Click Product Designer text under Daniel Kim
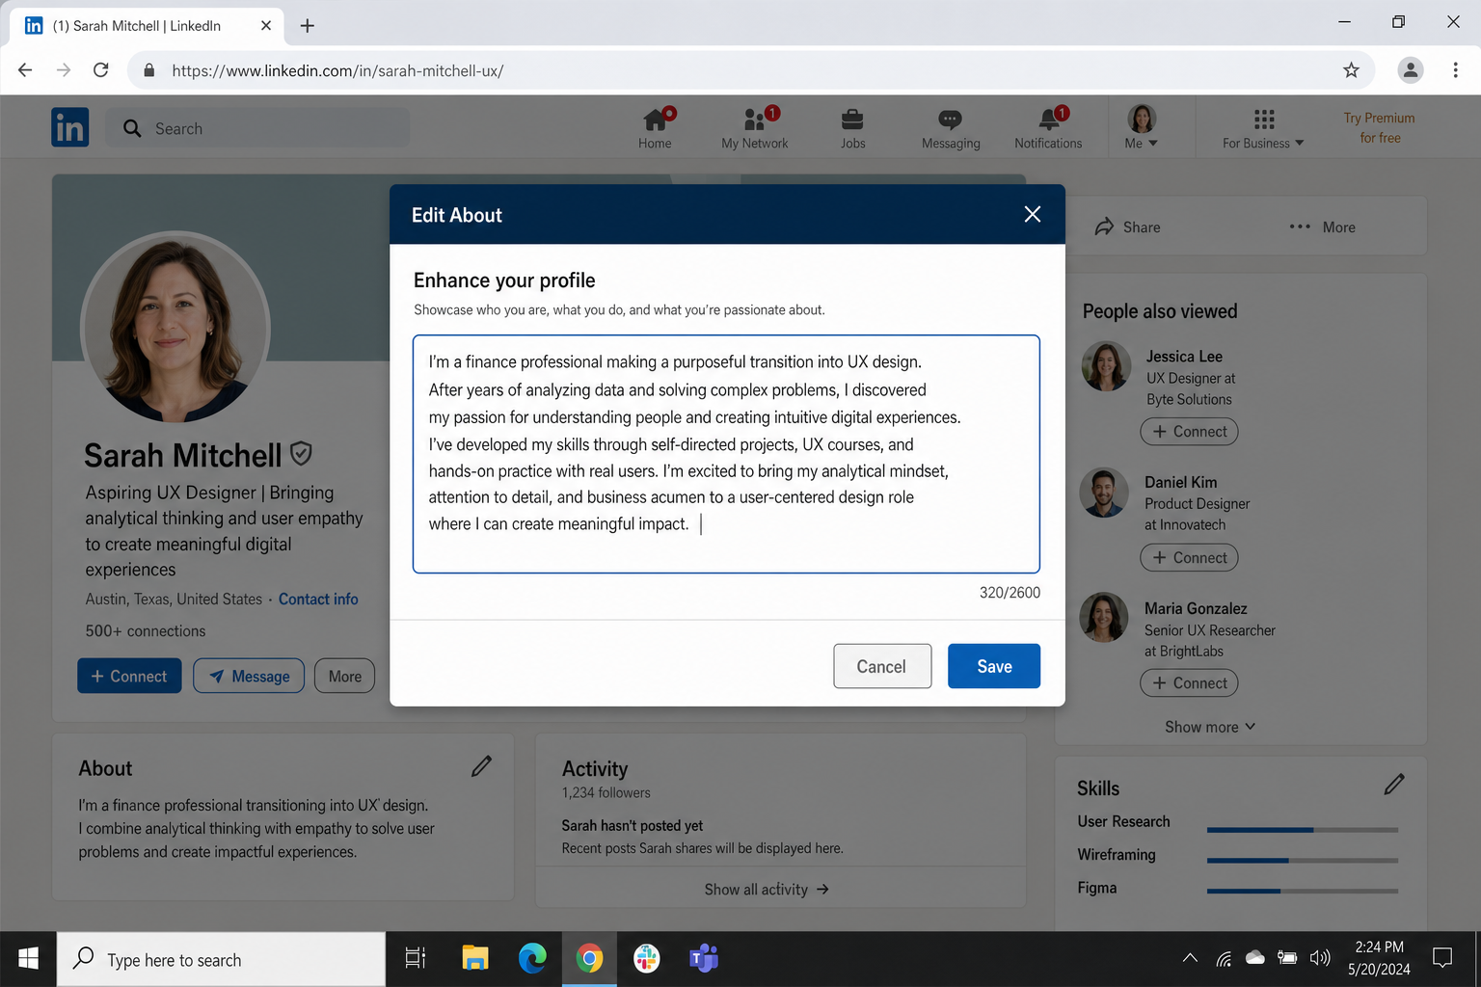Image resolution: width=1481 pixels, height=987 pixels. (1197, 504)
